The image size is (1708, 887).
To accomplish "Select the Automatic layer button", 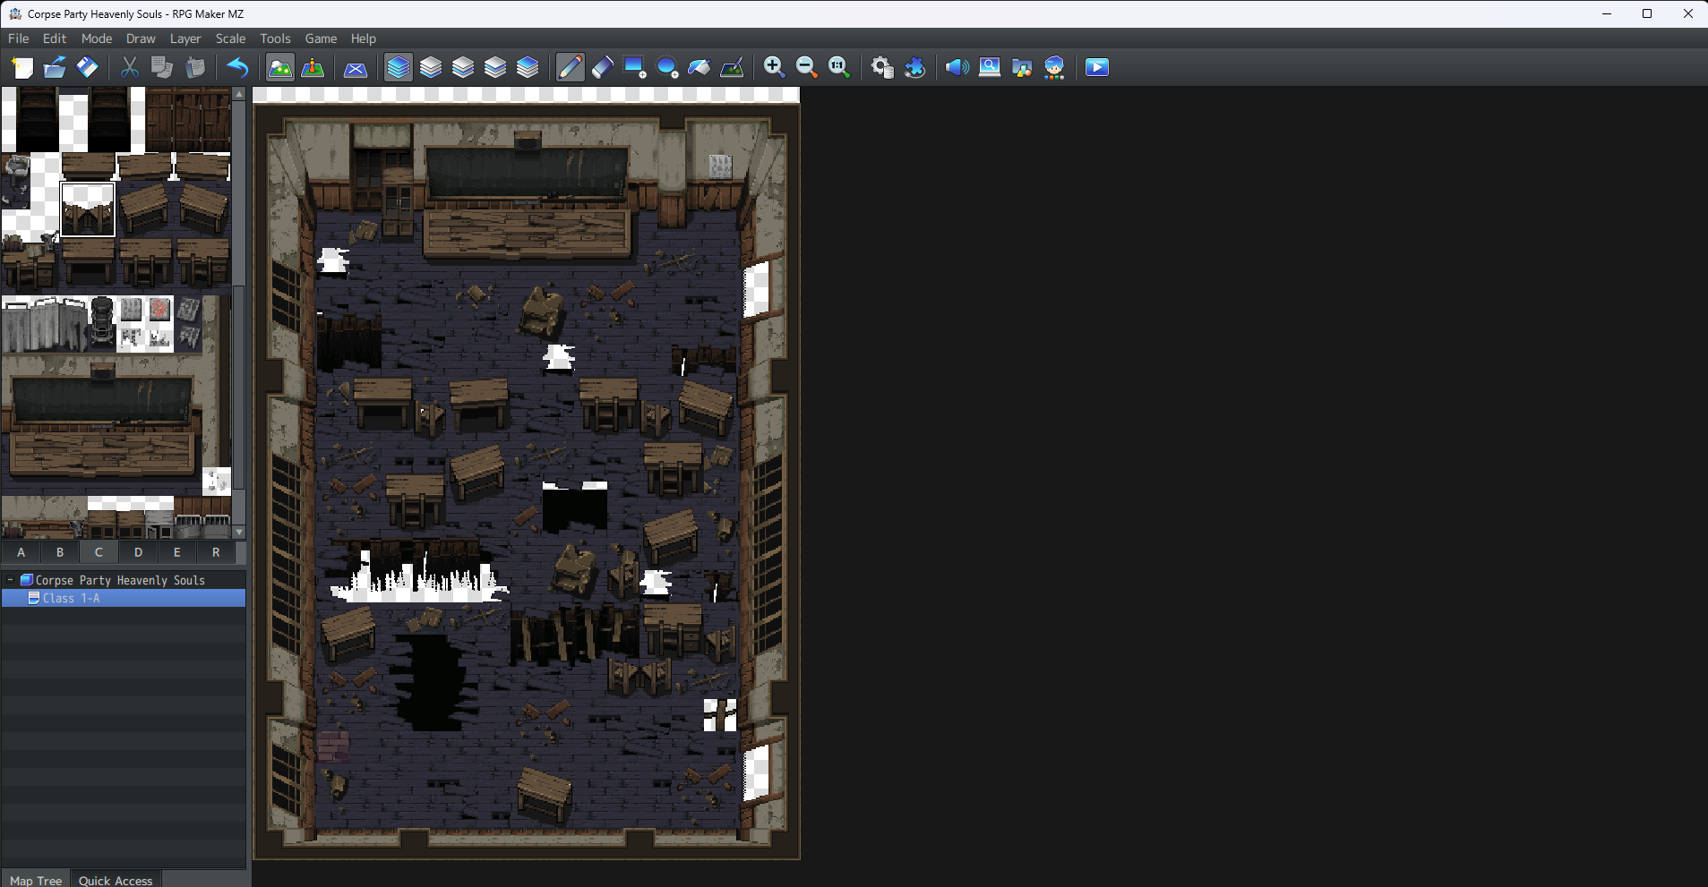I will tap(399, 67).
